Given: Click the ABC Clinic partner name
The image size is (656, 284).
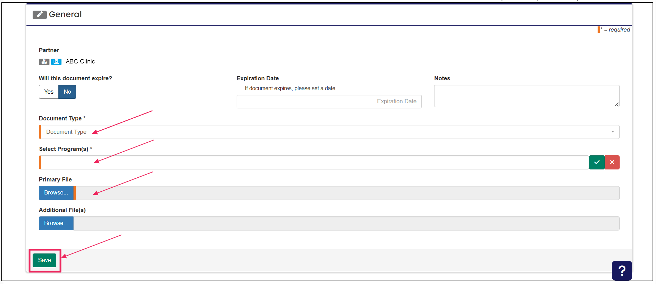Looking at the screenshot, I should point(80,61).
